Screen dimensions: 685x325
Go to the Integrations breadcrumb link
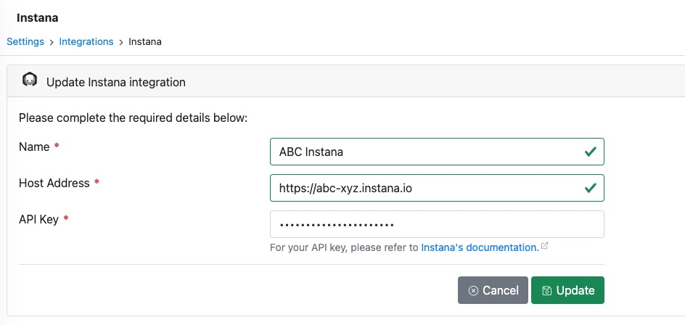pos(86,41)
